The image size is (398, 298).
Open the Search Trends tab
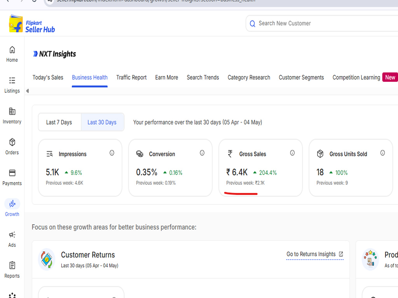(x=203, y=78)
